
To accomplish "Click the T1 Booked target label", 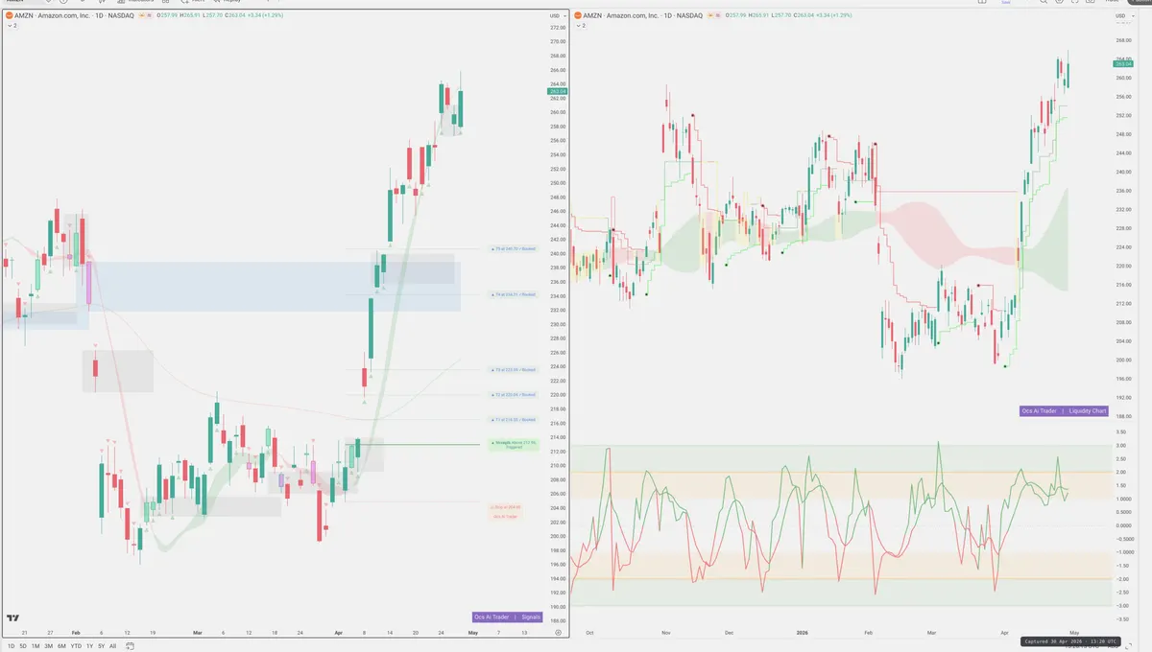I will 514,419.
